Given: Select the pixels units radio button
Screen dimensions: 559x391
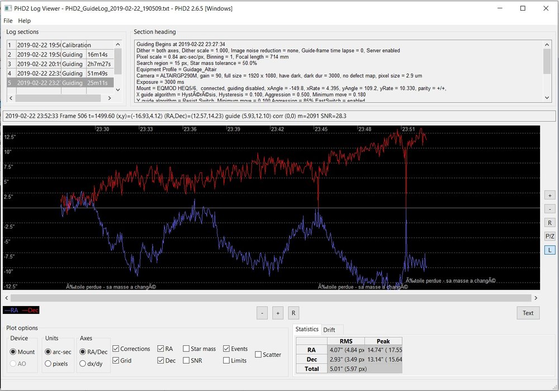Looking at the screenshot, I should [56, 364].
